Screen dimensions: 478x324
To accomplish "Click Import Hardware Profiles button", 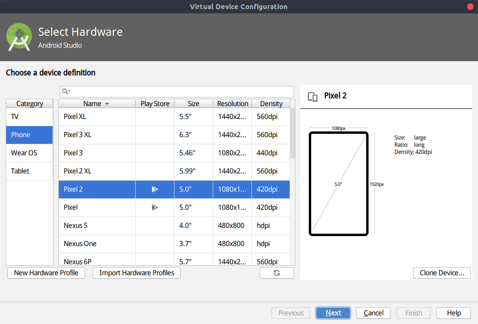I will pos(137,273).
